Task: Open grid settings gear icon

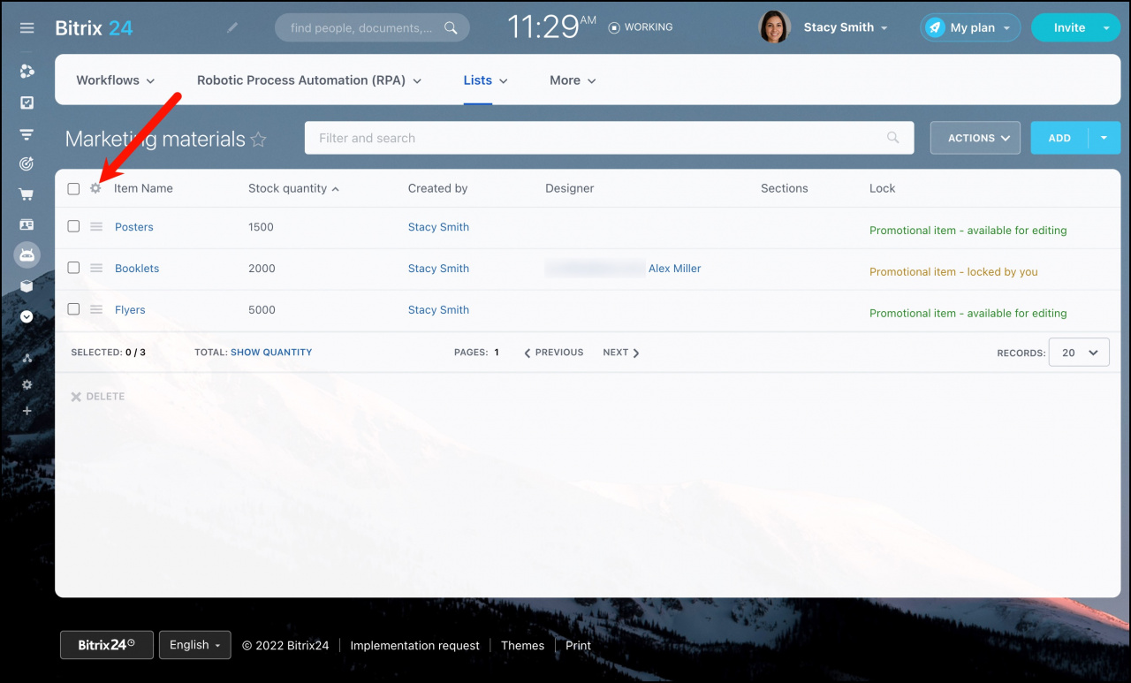Action: tap(95, 188)
